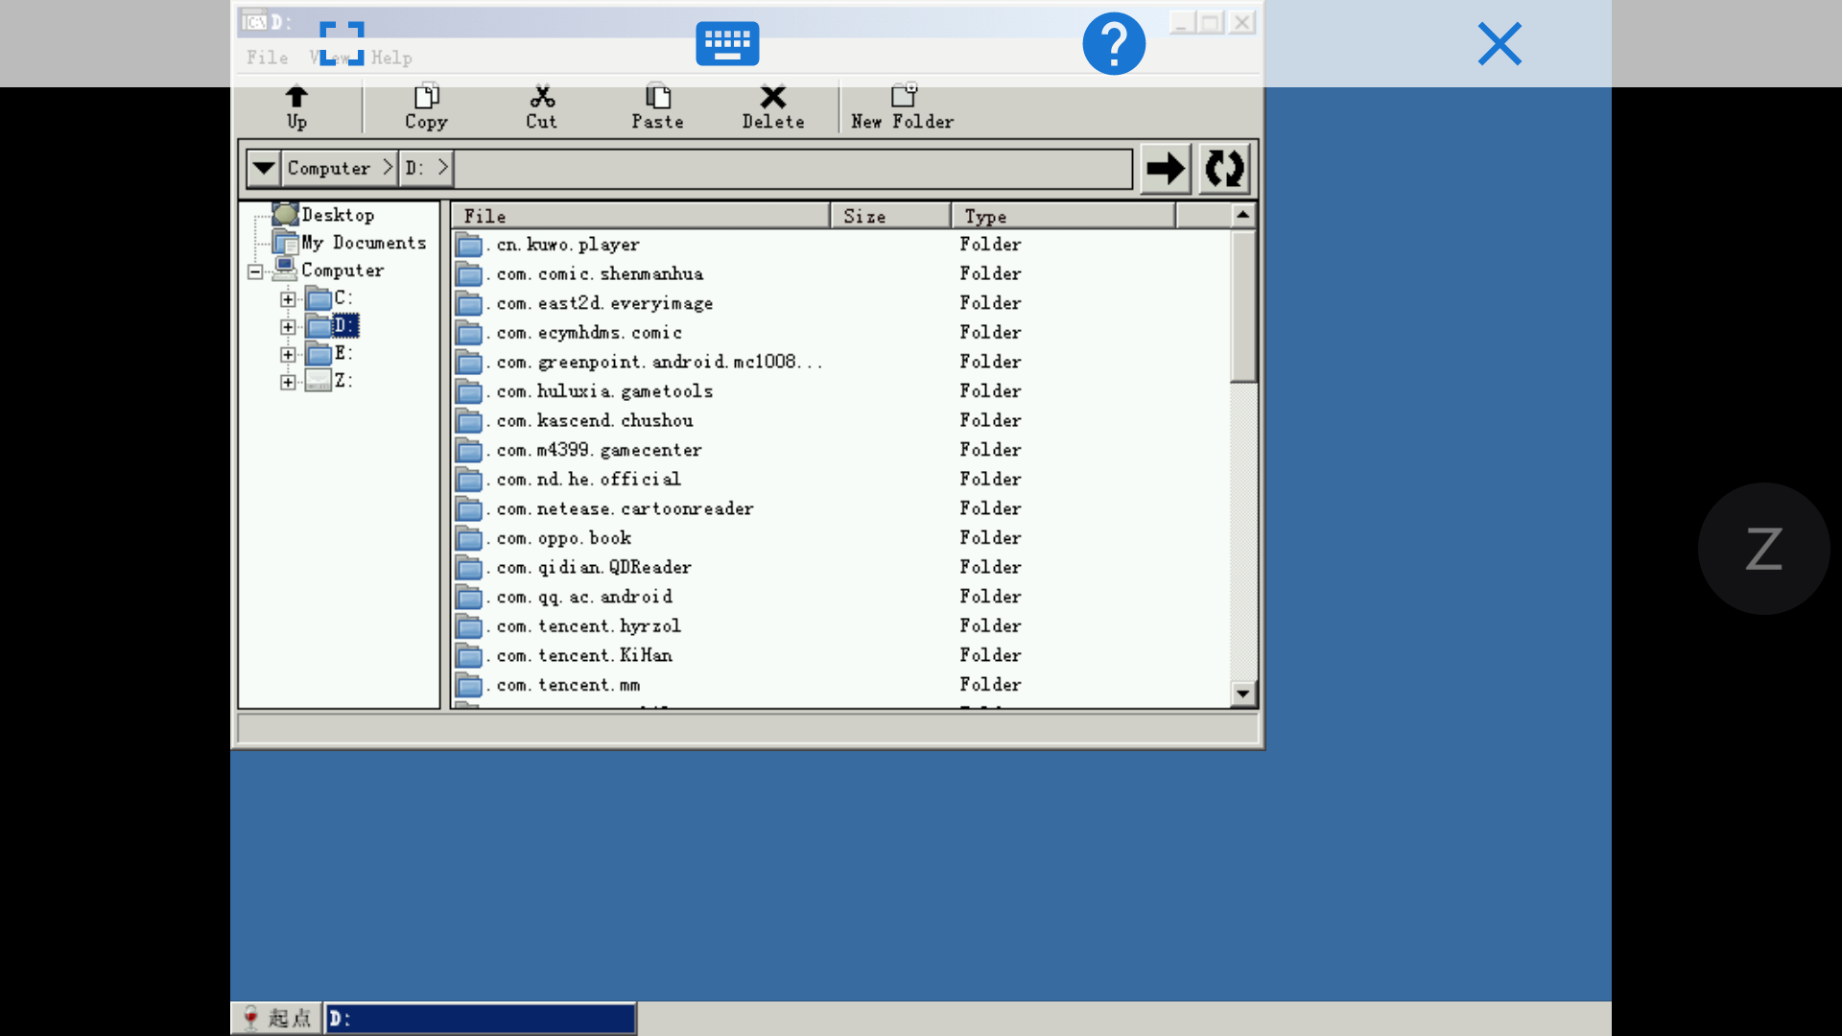Show the on-screen keyboard
This screenshot has width=1842, height=1036.
[727, 43]
